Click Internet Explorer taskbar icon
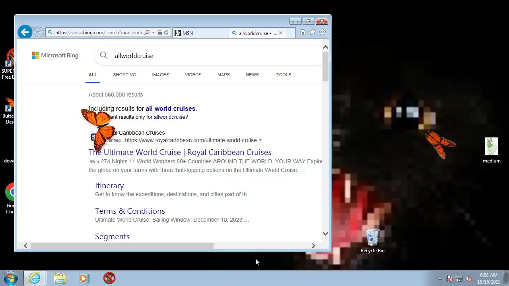This screenshot has width=509, height=286. point(35,278)
